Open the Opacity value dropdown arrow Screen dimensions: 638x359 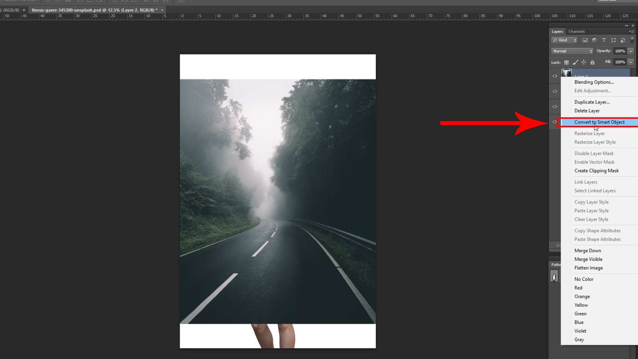630,51
